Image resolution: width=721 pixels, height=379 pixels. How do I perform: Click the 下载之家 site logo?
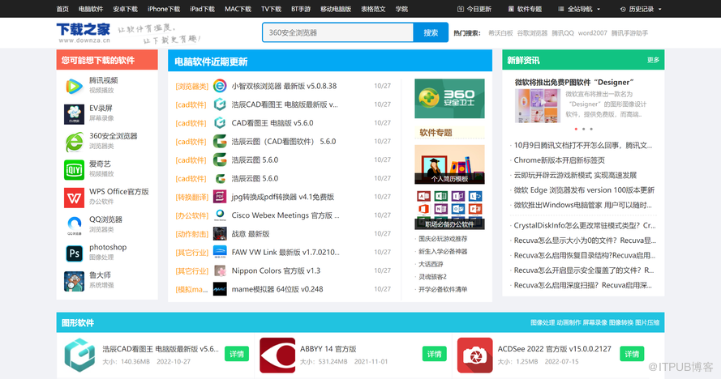84,32
